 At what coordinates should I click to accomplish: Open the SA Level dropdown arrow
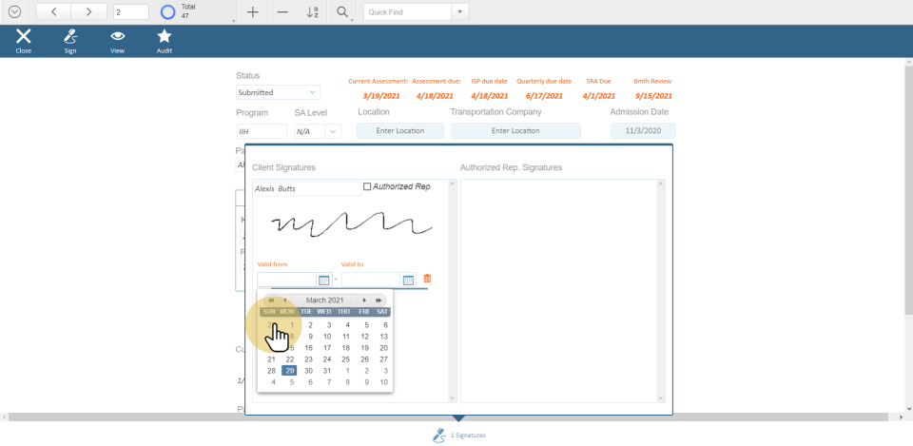(332, 131)
